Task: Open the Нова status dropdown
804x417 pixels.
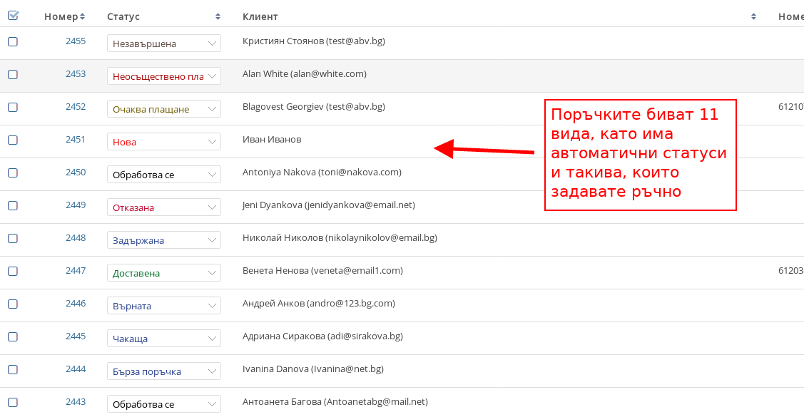Action: [x=163, y=142]
